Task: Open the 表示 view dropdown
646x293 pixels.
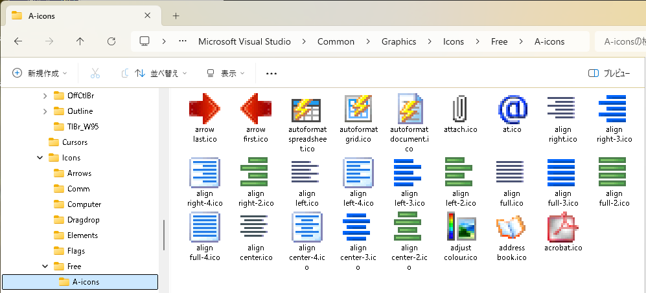Action: click(225, 74)
